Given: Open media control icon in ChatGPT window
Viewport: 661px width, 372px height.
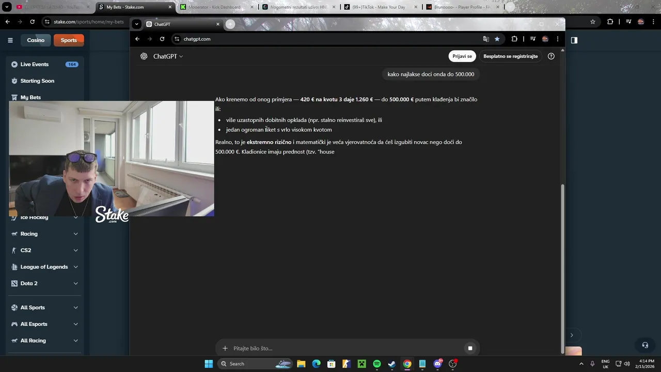Looking at the screenshot, I should pos(532,39).
